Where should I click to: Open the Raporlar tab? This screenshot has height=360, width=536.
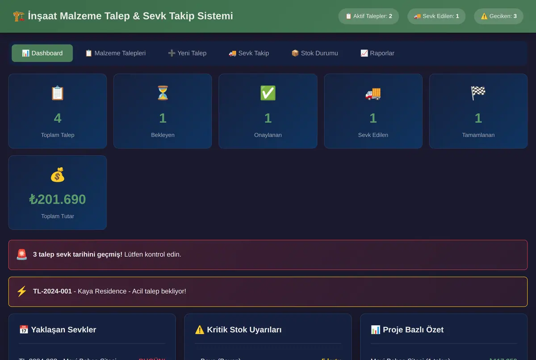tap(377, 53)
